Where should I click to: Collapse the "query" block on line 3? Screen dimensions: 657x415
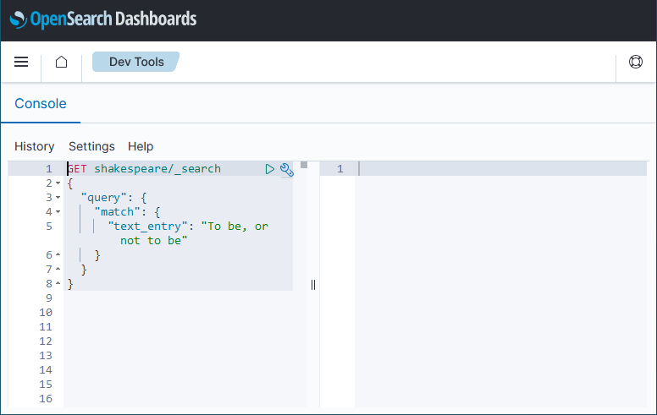58,198
